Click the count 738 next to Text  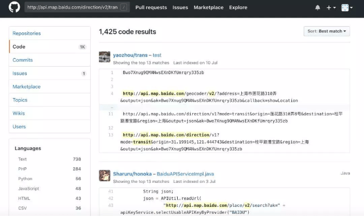(77, 159)
